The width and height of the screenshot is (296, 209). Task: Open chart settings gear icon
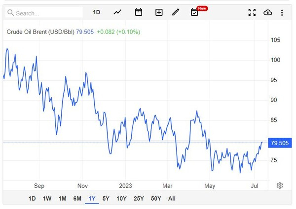[280, 185]
